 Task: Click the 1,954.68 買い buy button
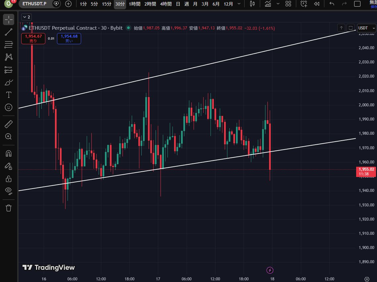pyautogui.click(x=69, y=39)
